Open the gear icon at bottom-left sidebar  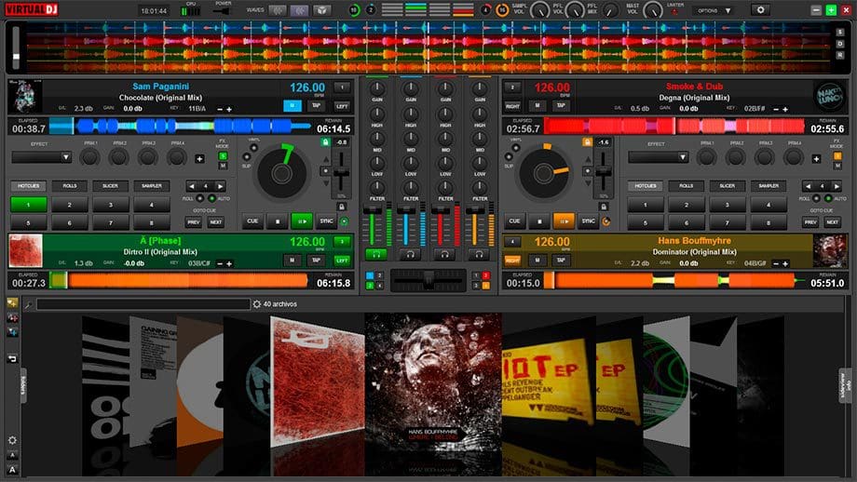(x=12, y=440)
